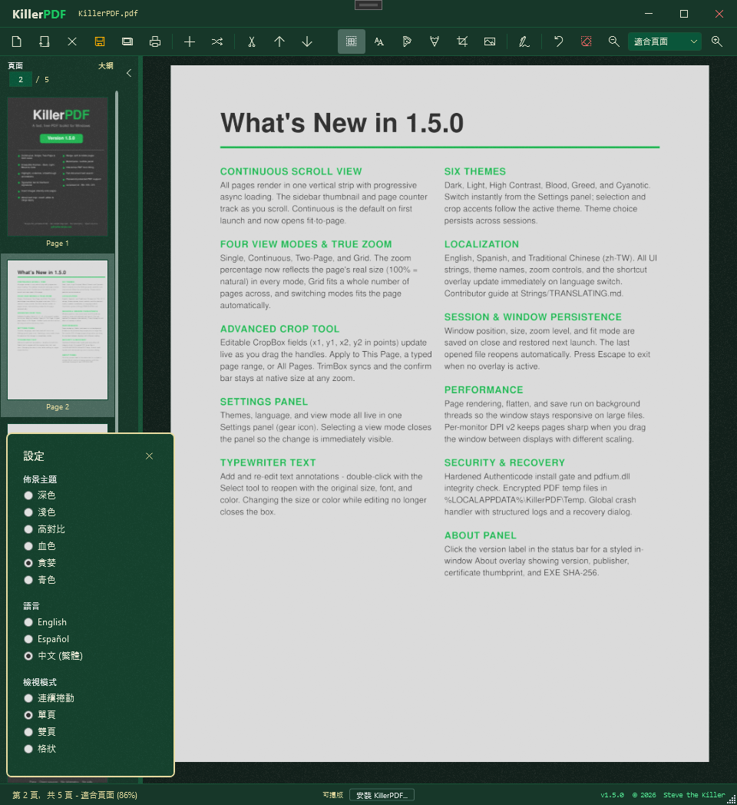Click the handle bar at top of window
The width and height of the screenshot is (737, 805).
[x=368, y=5]
